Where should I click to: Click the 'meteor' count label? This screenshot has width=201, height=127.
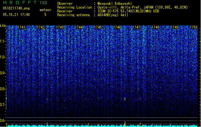[x=45, y=10]
